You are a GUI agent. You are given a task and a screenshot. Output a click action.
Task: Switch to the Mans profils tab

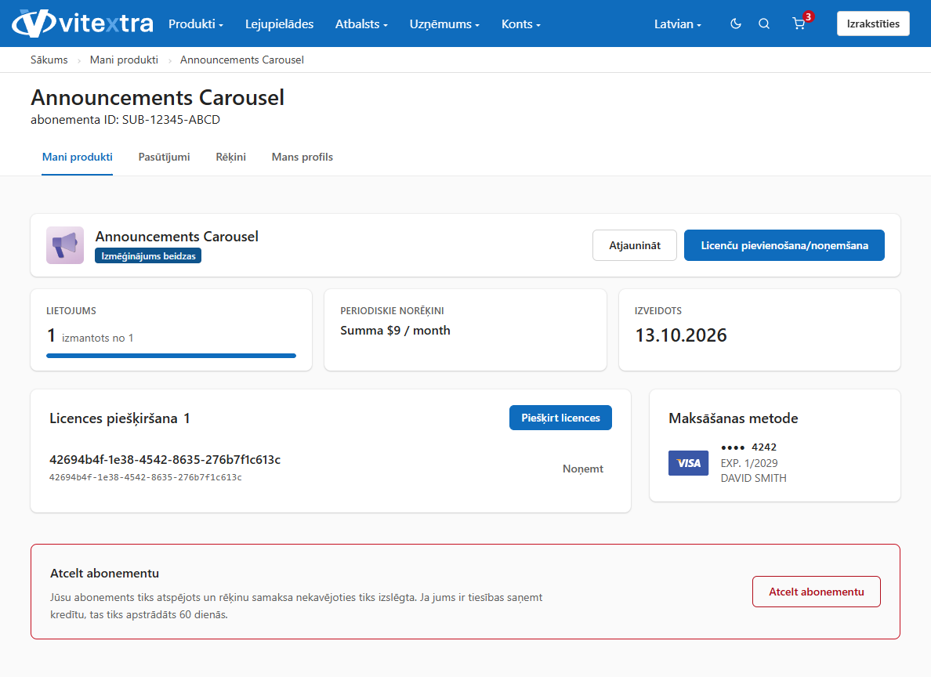pyautogui.click(x=302, y=157)
